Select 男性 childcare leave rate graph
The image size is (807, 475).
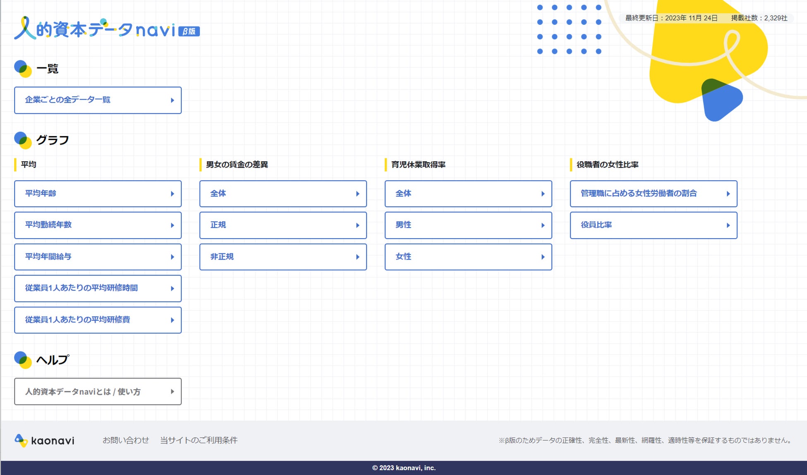click(x=468, y=225)
